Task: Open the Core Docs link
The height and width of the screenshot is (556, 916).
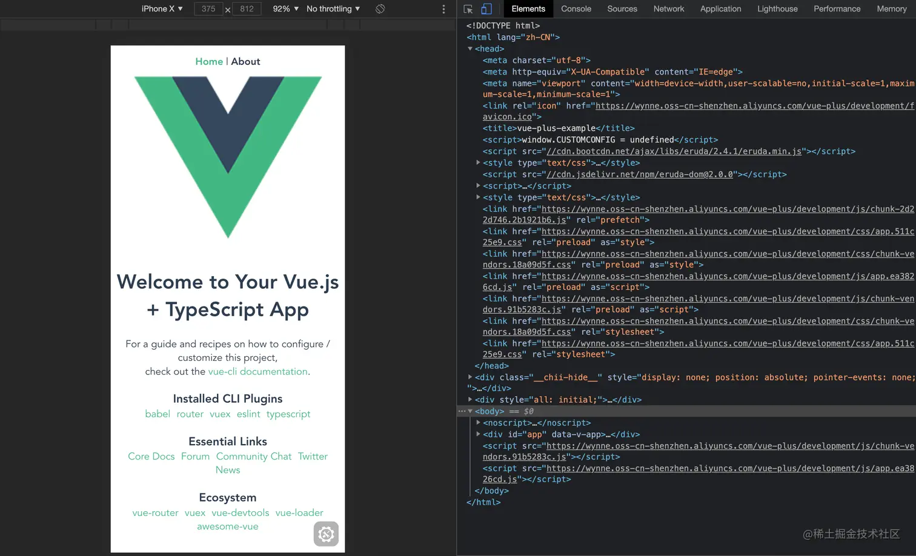Action: point(151,456)
